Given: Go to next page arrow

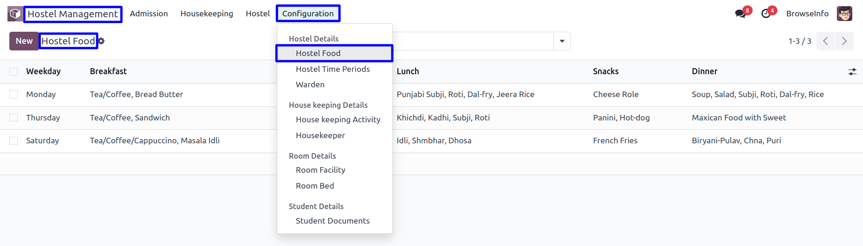Looking at the screenshot, I should (x=844, y=41).
